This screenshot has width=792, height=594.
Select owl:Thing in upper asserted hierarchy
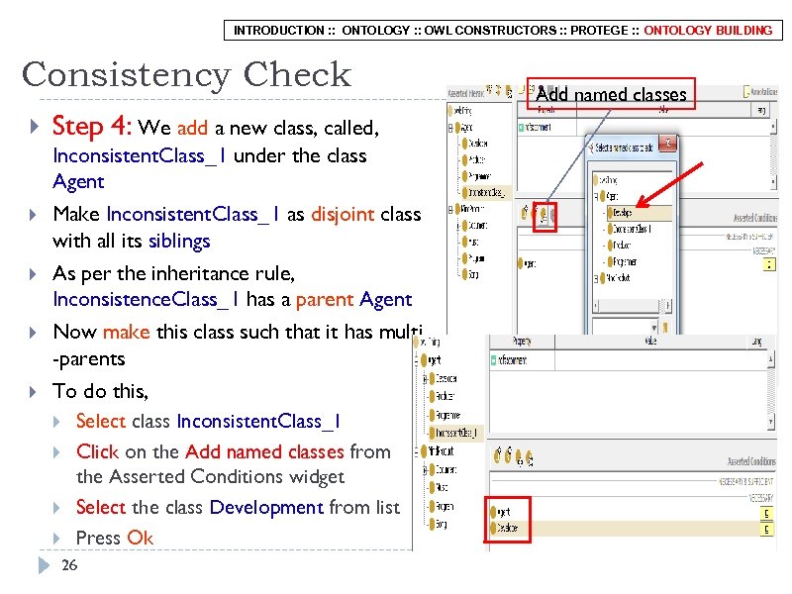click(x=460, y=110)
